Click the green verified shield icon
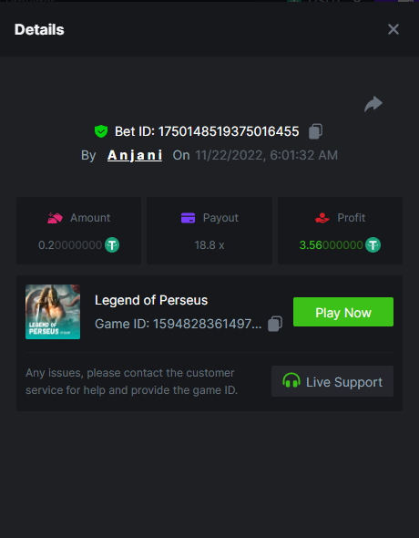 [x=101, y=131]
